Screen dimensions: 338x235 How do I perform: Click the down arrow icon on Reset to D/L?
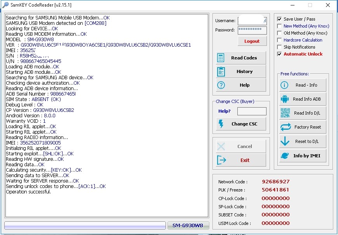coord(285,141)
